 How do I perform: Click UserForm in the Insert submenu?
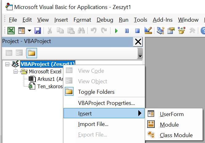(171, 114)
